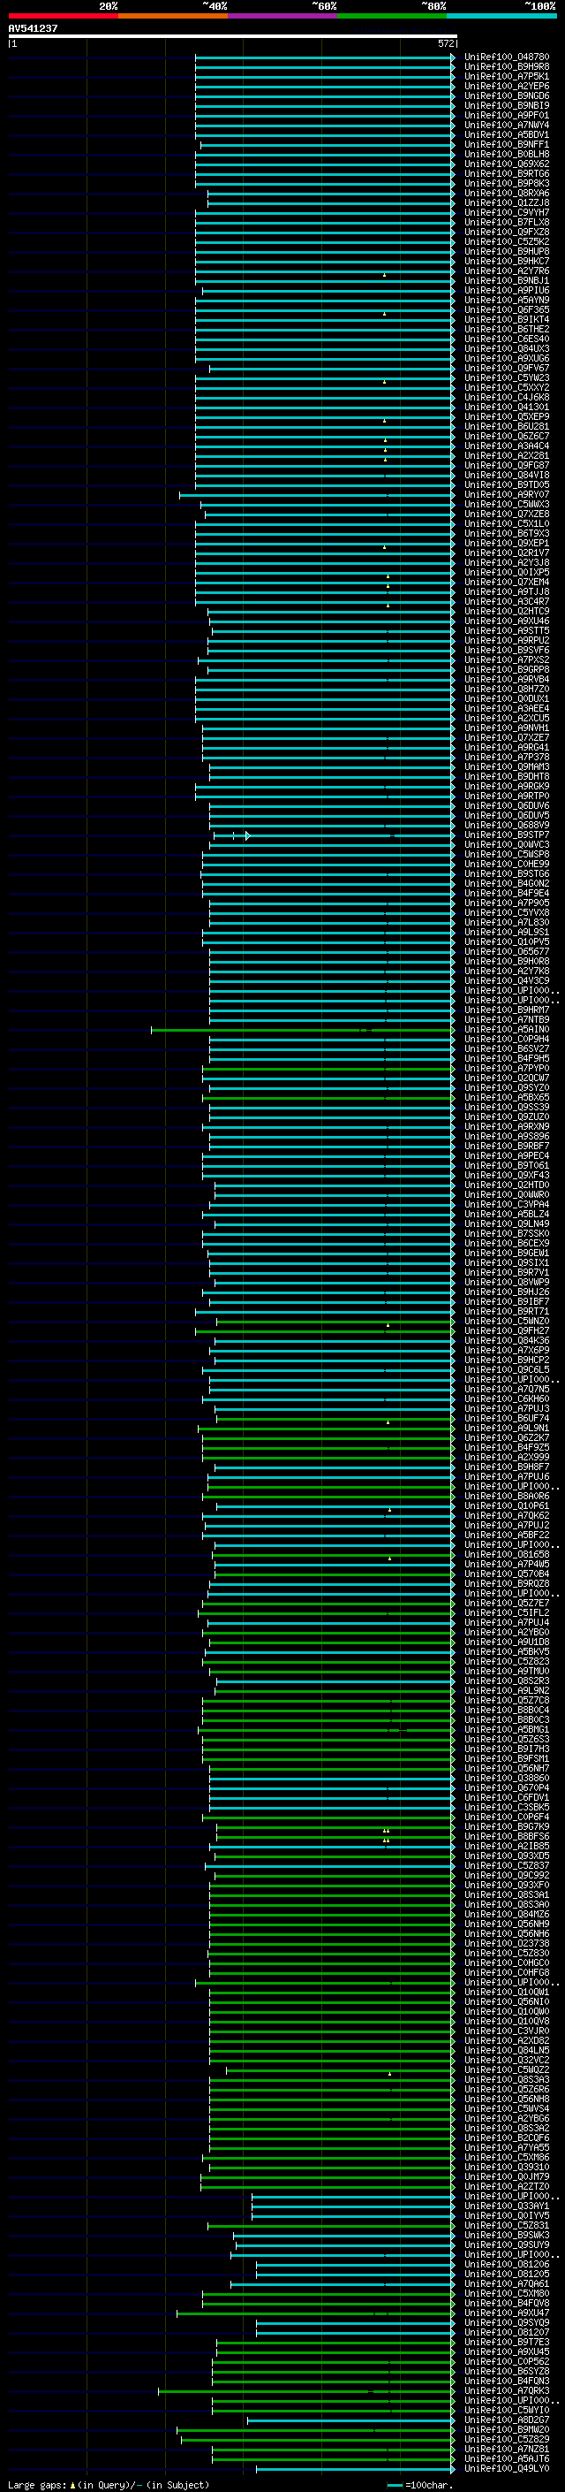The height and width of the screenshot is (2492, 565).
Task: Select hit UniRef100_B9NGD6
Action: pyautogui.click(x=507, y=95)
